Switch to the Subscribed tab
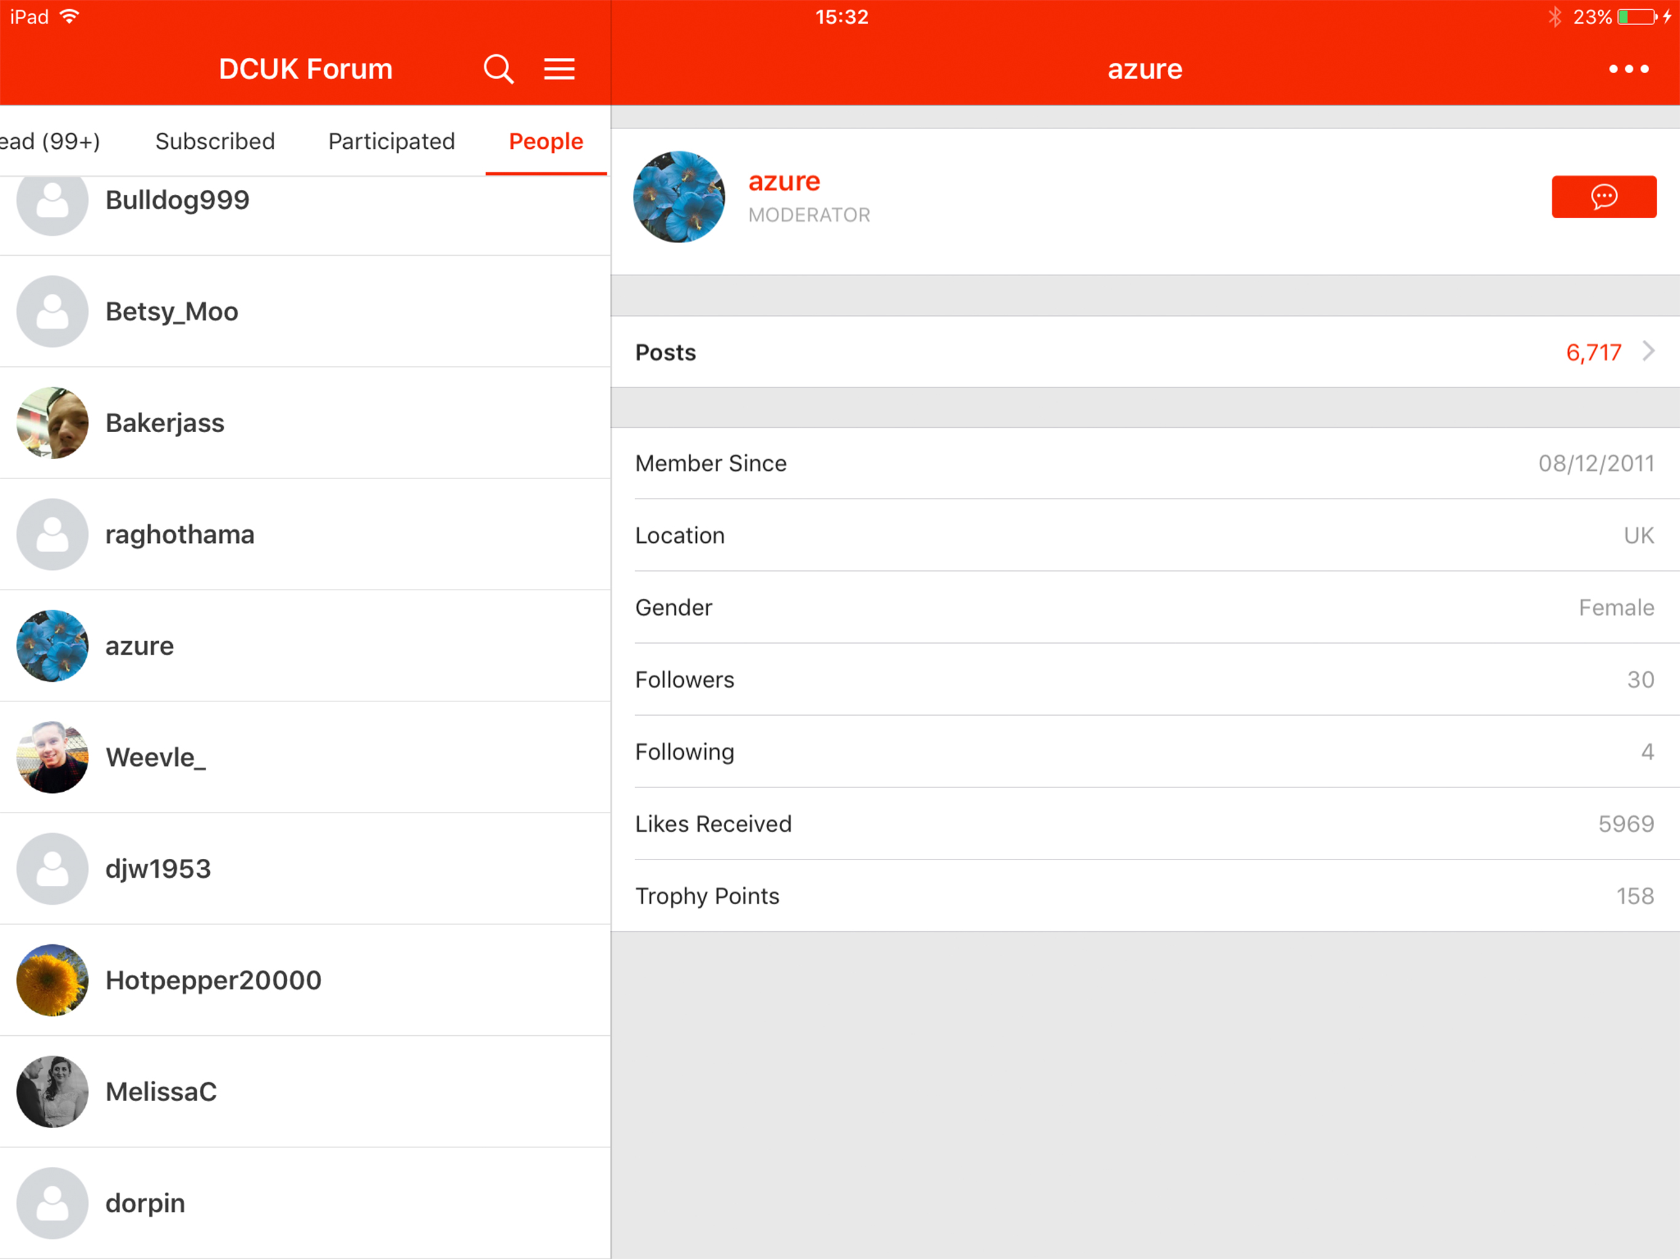This screenshot has height=1259, width=1680. 215,141
